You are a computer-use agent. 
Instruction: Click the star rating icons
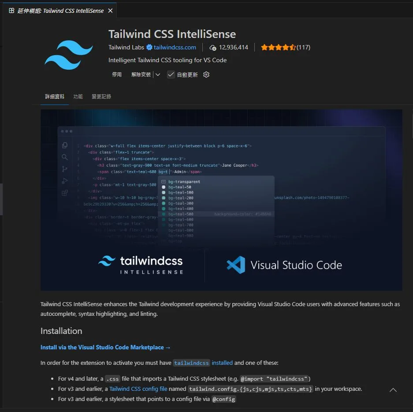coord(278,47)
